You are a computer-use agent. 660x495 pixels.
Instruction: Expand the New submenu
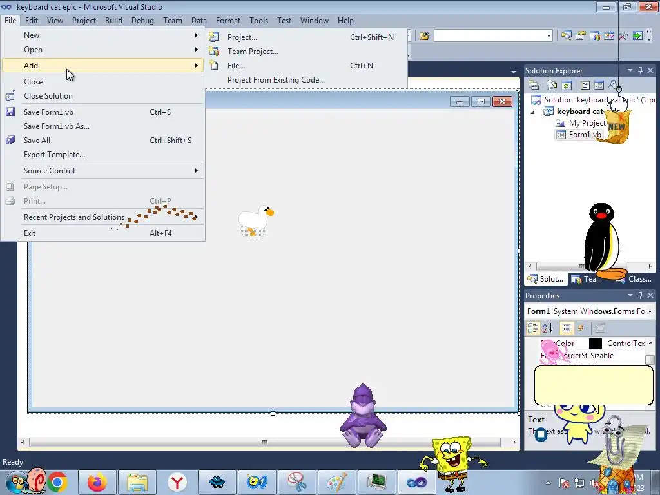click(101, 35)
